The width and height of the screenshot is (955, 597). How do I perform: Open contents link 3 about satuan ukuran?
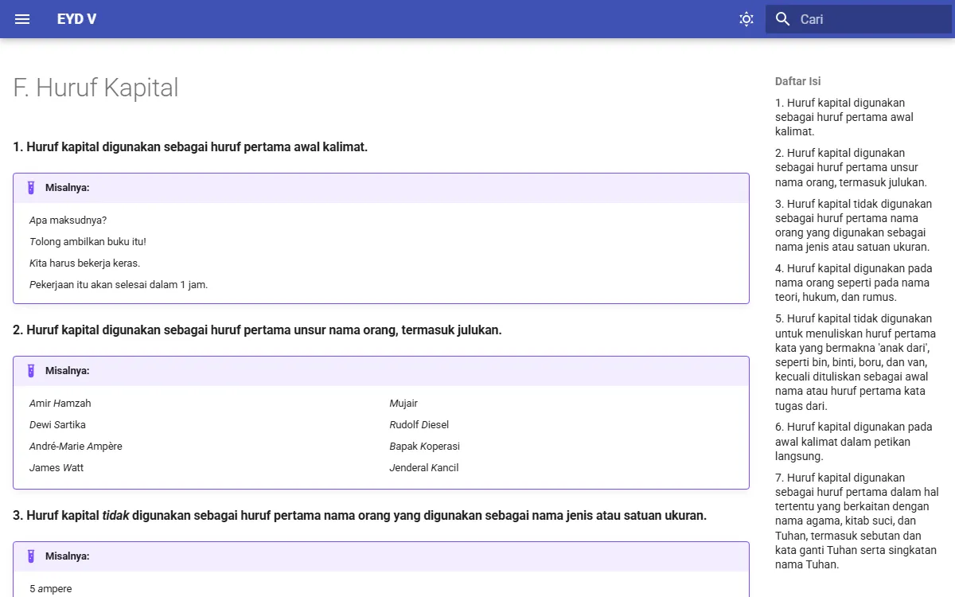click(x=853, y=225)
